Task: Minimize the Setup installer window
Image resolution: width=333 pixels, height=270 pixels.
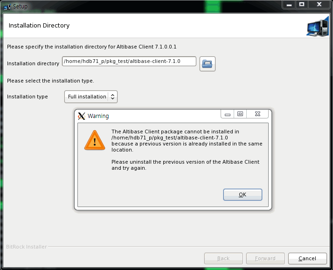Action: coord(289,4)
